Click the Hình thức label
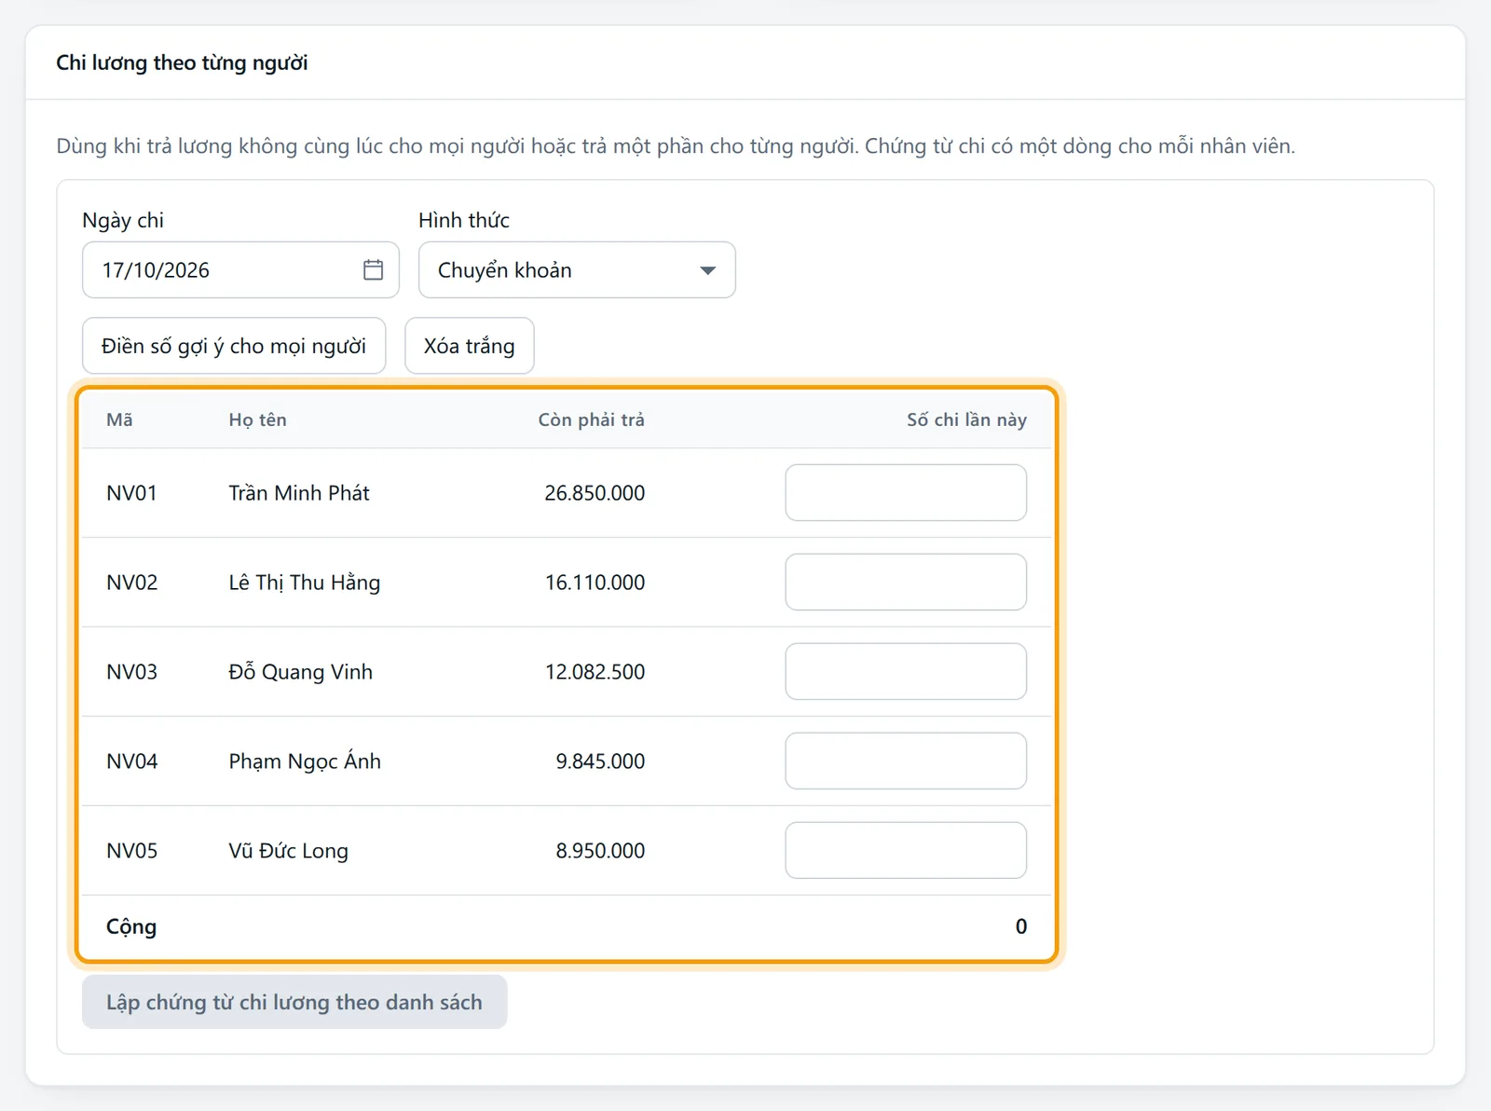Viewport: 1491px width, 1111px height. 464,220
